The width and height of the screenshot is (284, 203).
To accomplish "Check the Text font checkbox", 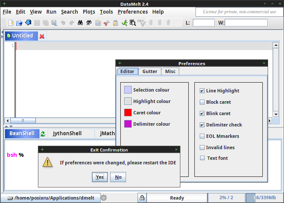I will pos(202,158).
